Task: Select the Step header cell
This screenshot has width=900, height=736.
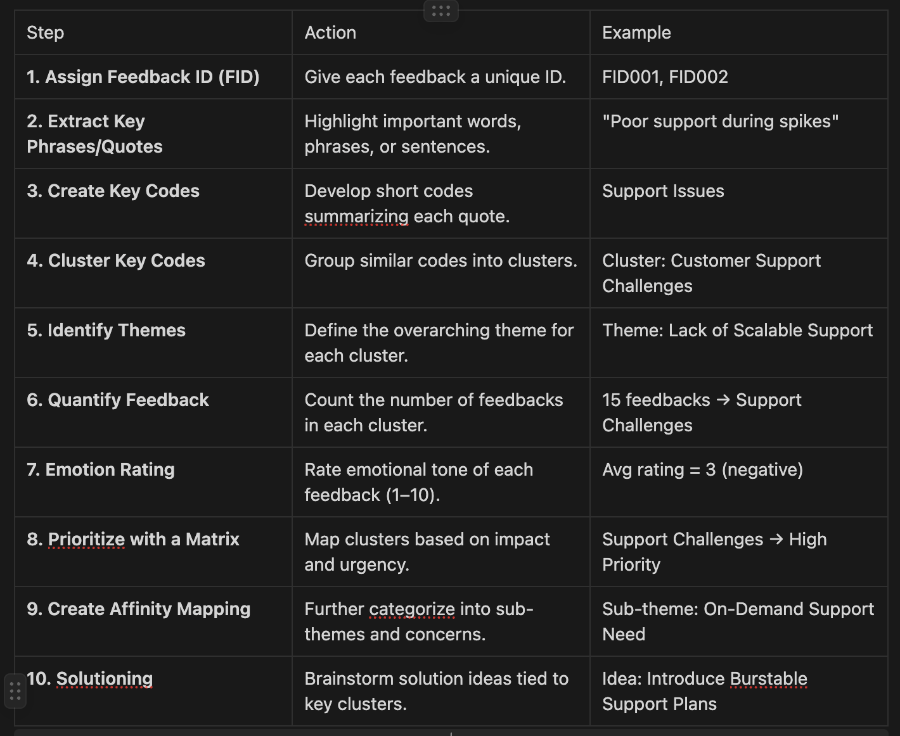Action: (153, 32)
